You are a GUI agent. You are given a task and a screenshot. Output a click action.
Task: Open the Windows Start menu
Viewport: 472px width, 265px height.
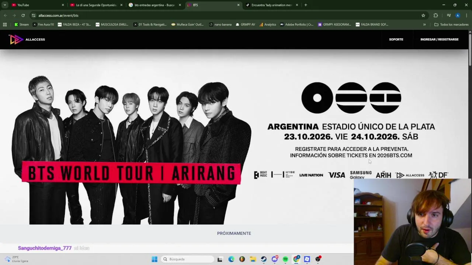coord(155,259)
